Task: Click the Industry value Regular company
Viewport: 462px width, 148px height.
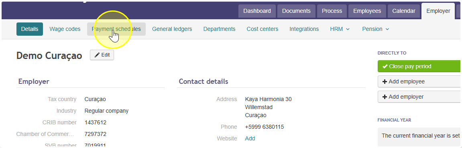Action: (106, 111)
